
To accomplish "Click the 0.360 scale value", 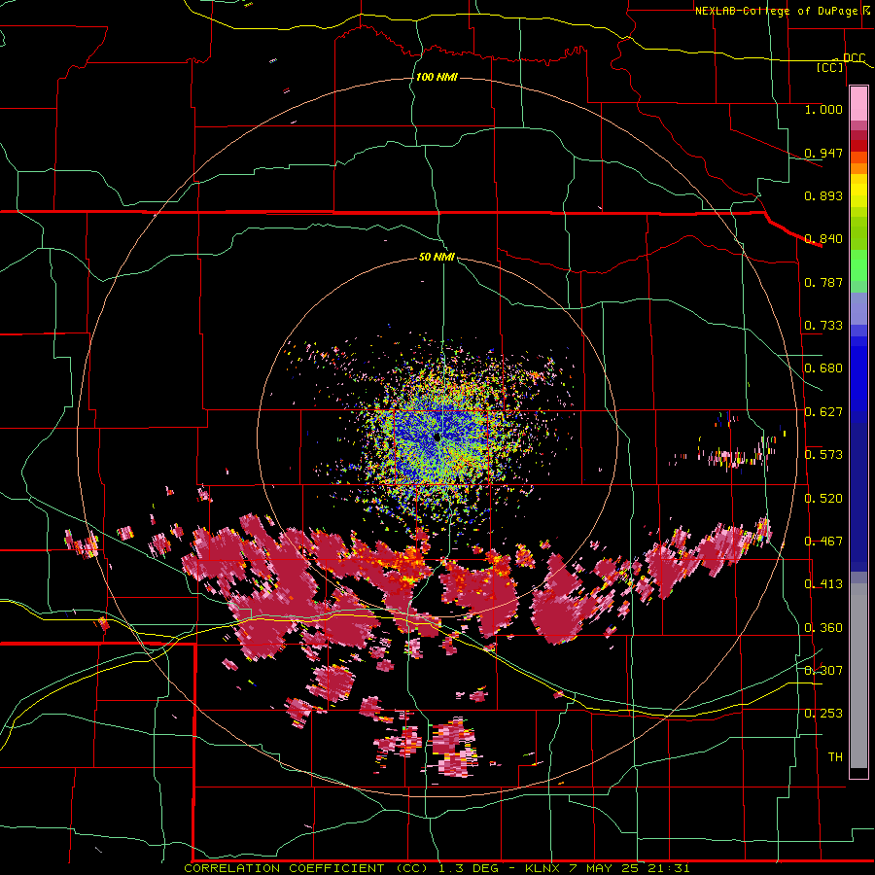I will click(x=823, y=628).
